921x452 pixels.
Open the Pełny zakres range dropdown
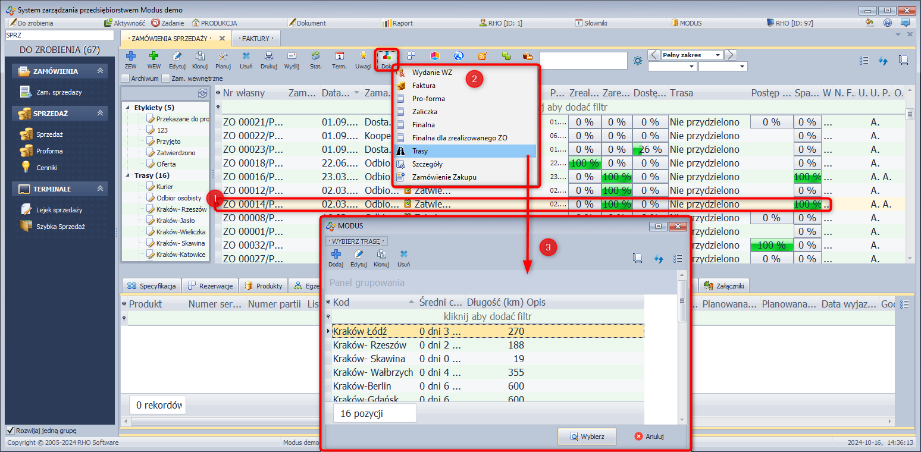[718, 55]
